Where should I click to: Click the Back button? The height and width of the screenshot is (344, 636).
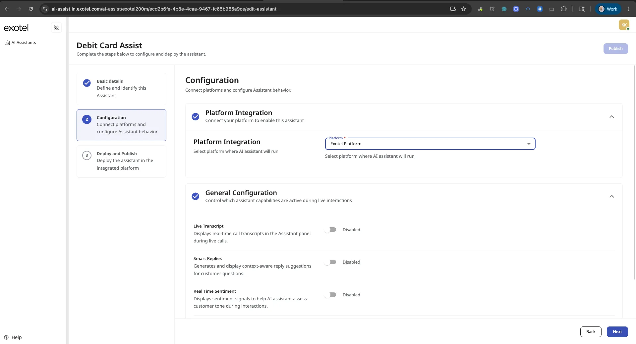point(591,332)
